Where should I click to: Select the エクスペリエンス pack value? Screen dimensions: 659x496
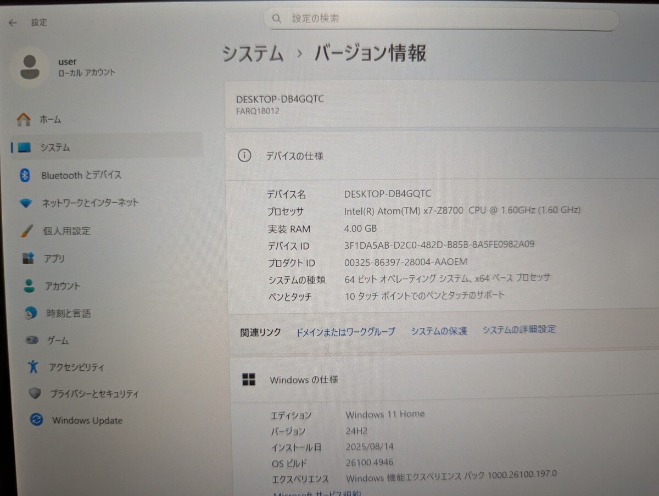[x=451, y=476]
